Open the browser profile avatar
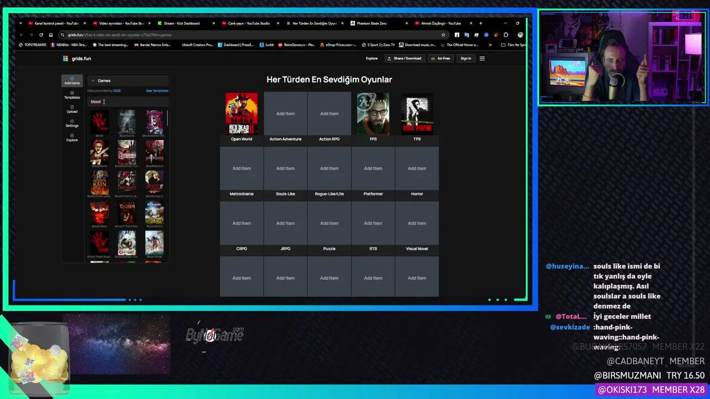Viewport: 710px width, 399px height. (520, 35)
